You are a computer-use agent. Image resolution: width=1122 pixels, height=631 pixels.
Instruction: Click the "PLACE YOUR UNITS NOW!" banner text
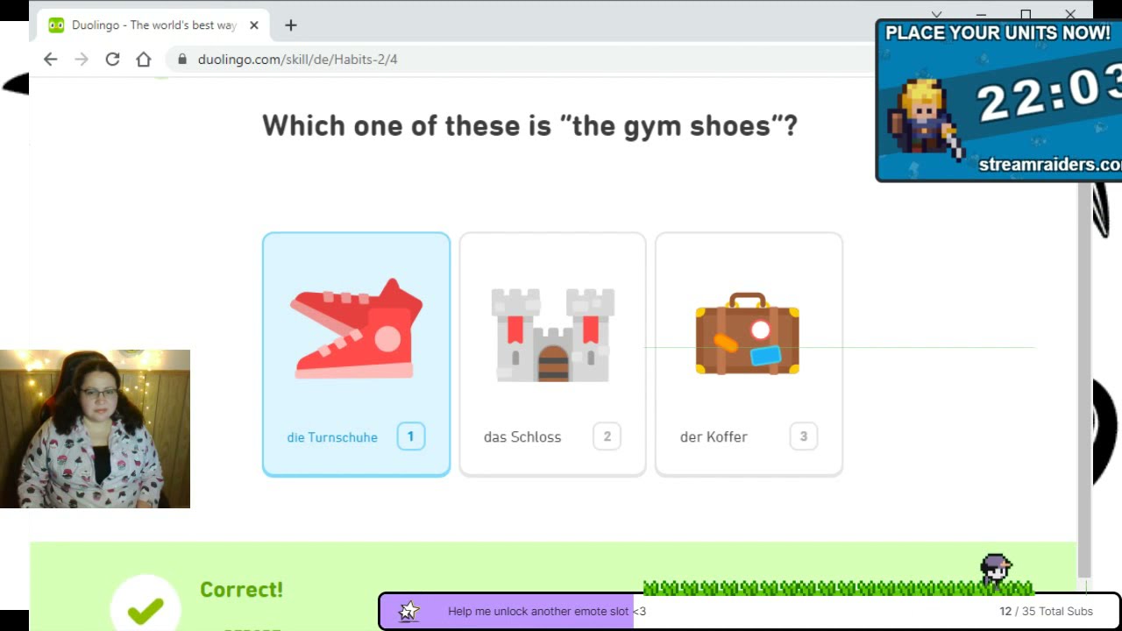(998, 33)
